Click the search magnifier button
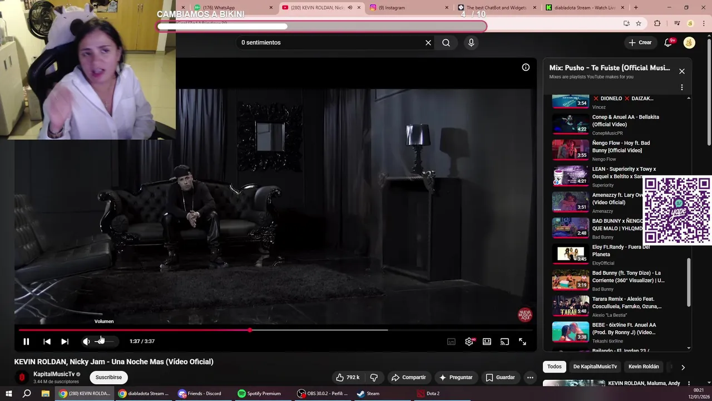 tap(446, 42)
